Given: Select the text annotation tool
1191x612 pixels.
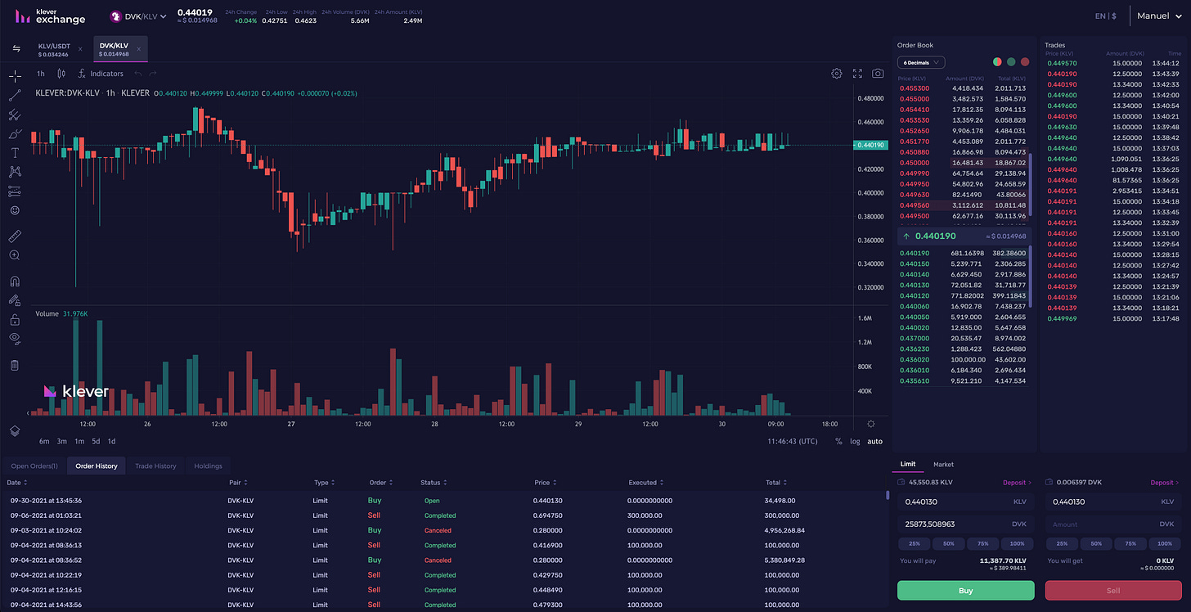Looking at the screenshot, I should (15, 153).
